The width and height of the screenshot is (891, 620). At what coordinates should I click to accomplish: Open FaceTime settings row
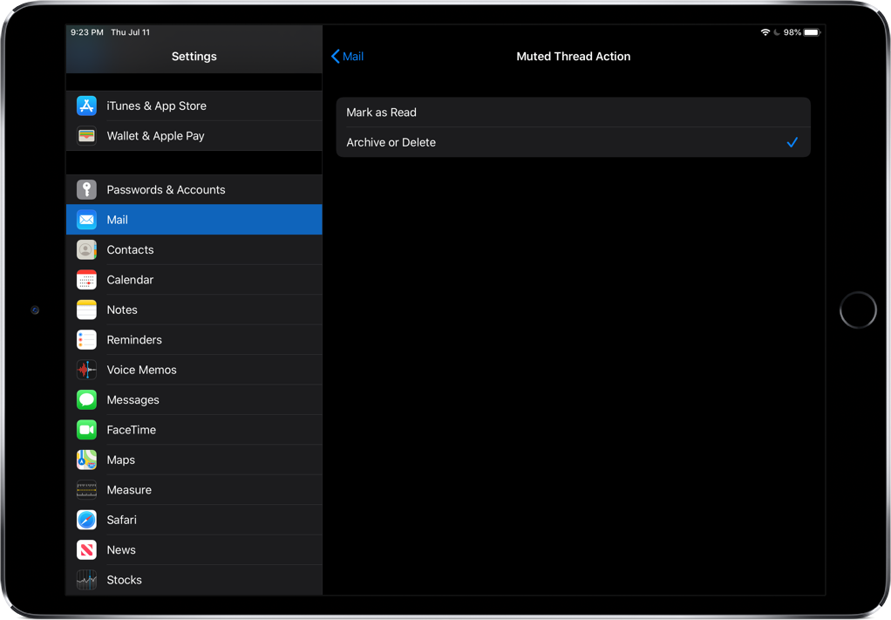tap(194, 430)
